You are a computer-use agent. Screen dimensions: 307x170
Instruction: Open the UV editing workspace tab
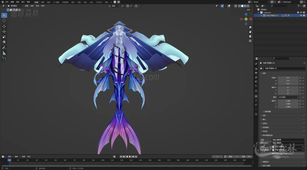[56, 2]
